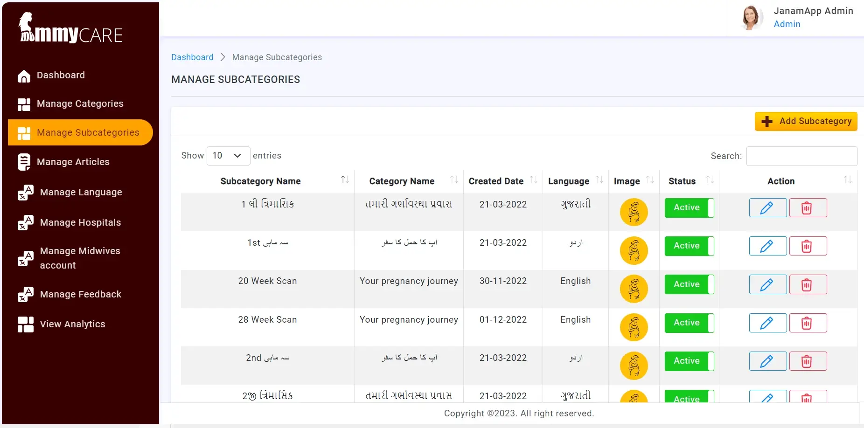Open the Dashboard sidebar icon

[24, 75]
